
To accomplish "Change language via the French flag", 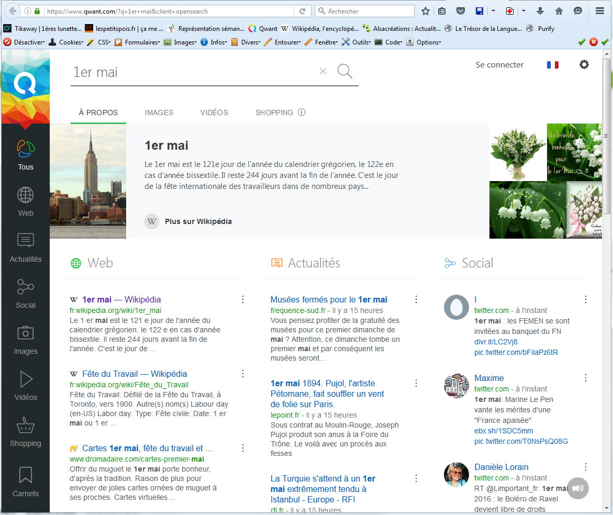I will click(x=552, y=65).
